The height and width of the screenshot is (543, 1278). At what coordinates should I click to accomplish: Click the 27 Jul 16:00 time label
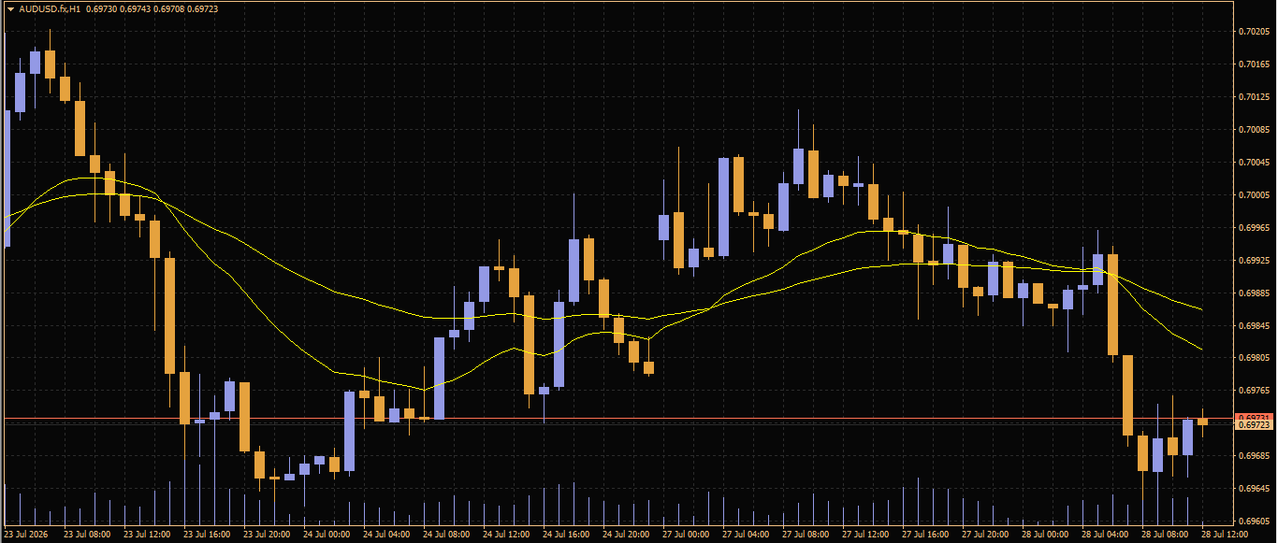(925, 535)
